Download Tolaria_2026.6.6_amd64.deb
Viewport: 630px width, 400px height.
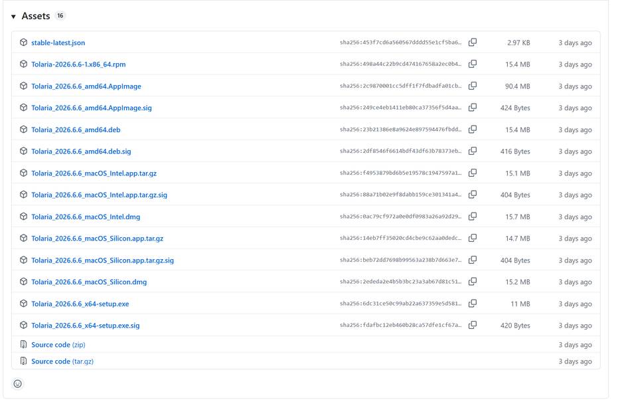pos(76,130)
